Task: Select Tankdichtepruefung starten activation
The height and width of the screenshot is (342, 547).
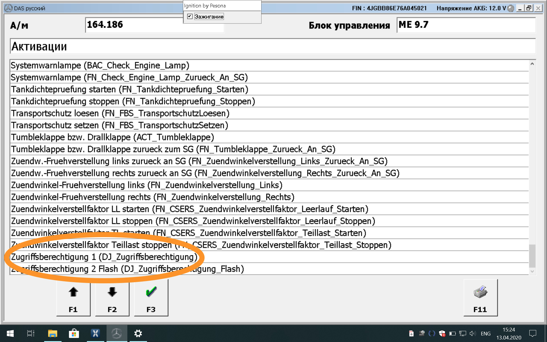Action: coord(130,89)
